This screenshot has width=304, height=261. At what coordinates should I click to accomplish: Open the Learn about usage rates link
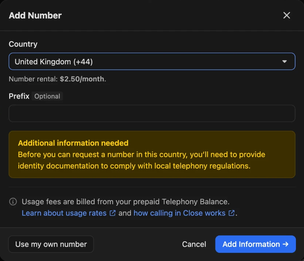pyautogui.click(x=64, y=213)
